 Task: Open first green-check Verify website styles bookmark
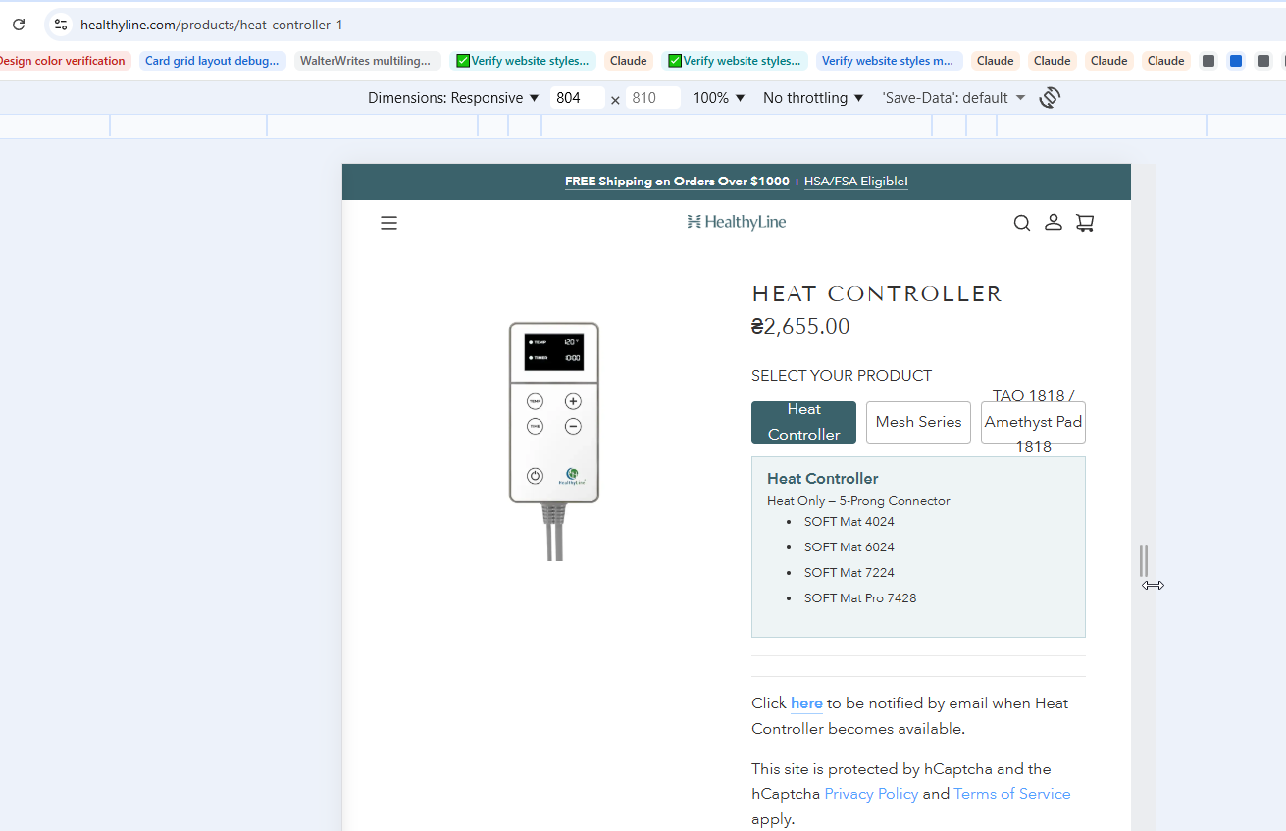523,61
